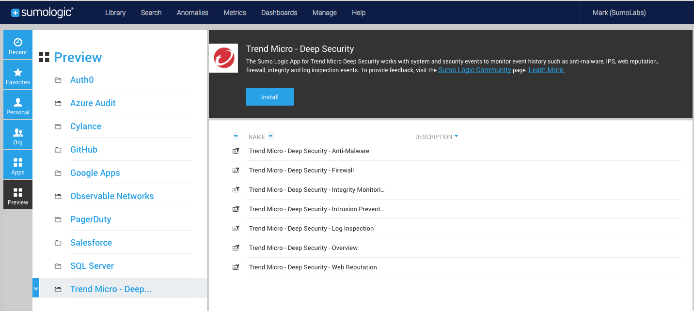Open the NAME column sort dropdown
This screenshot has height=311, width=694.
pyautogui.click(x=271, y=137)
